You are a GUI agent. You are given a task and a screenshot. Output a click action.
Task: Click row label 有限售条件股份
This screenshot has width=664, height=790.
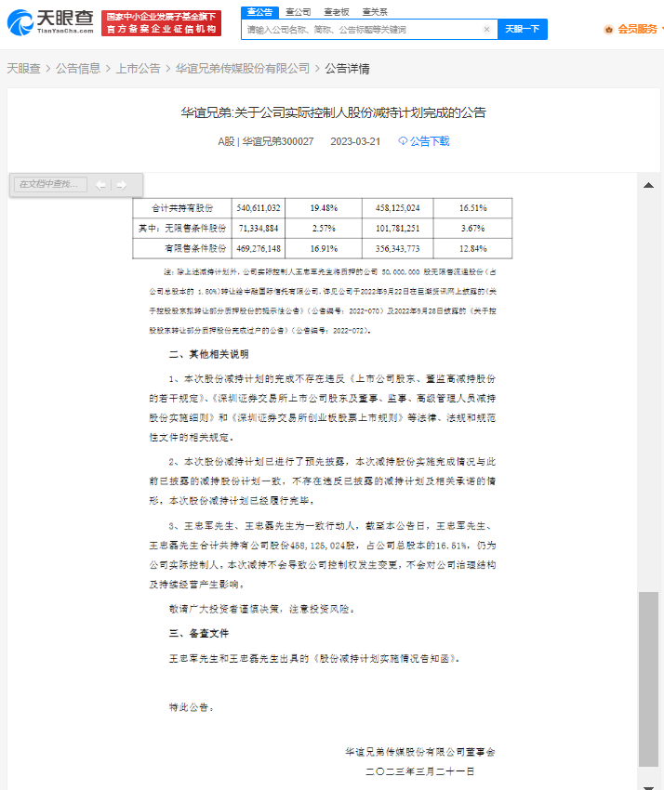click(x=195, y=248)
